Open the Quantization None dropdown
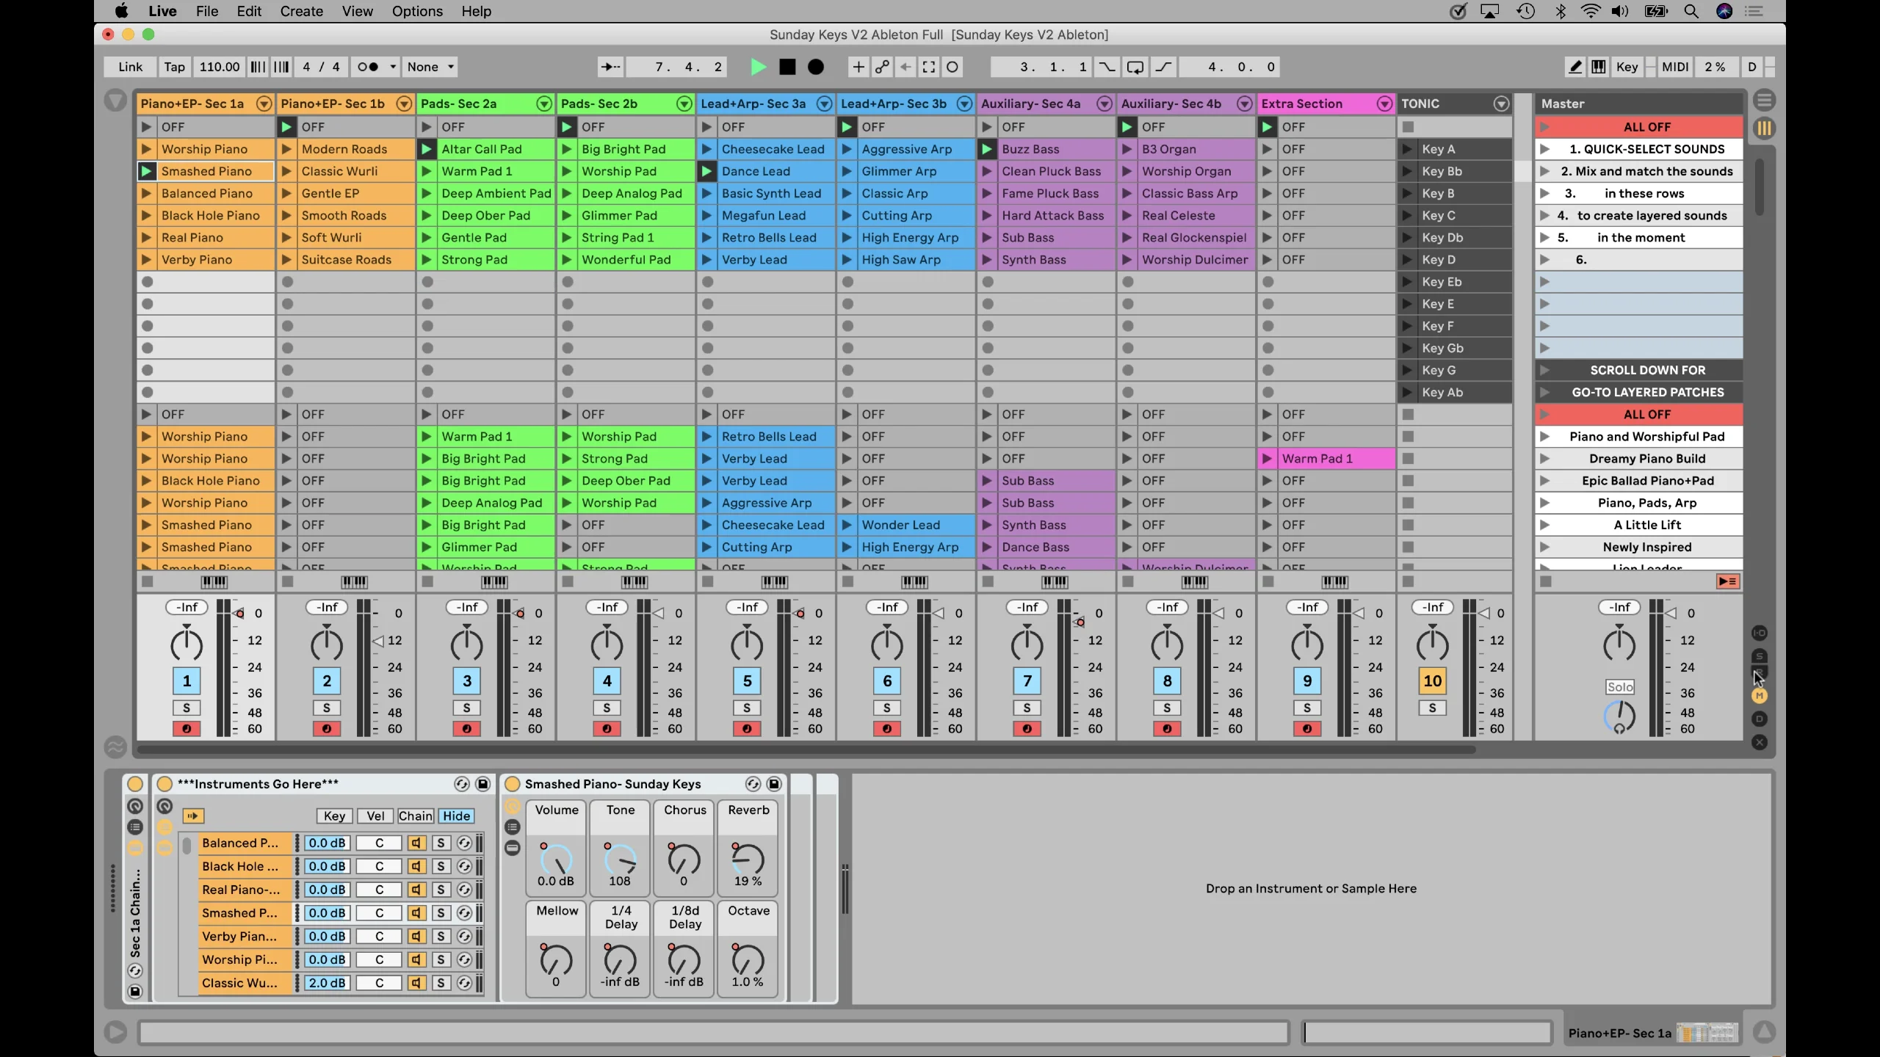 pos(431,67)
